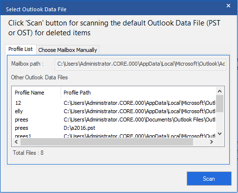Select the prees1 profile row

[114, 135]
